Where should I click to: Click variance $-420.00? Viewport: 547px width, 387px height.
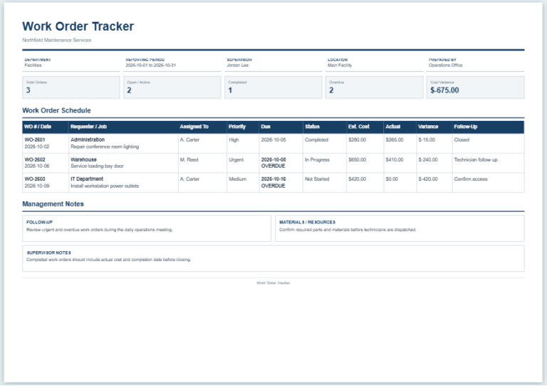coord(428,179)
